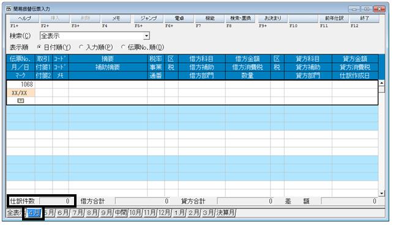Viewport: 393px width, 226px height.
Task: Click the 借方科目 column header
Action: 201,59
